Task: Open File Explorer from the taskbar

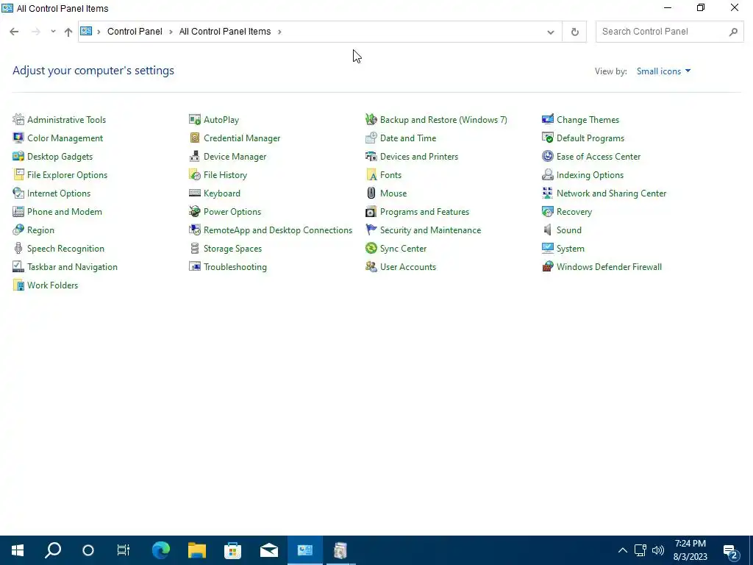Action: click(x=197, y=550)
